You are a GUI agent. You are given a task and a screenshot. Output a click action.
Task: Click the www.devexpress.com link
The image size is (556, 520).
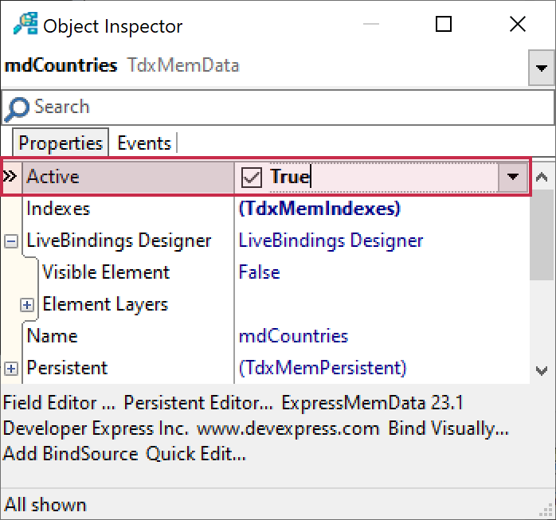[x=288, y=428]
